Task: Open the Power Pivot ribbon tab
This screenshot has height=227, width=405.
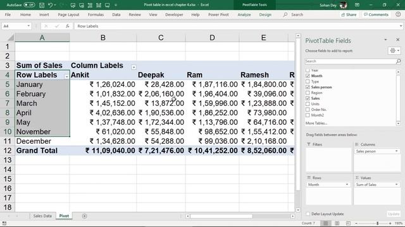Action: [218, 15]
